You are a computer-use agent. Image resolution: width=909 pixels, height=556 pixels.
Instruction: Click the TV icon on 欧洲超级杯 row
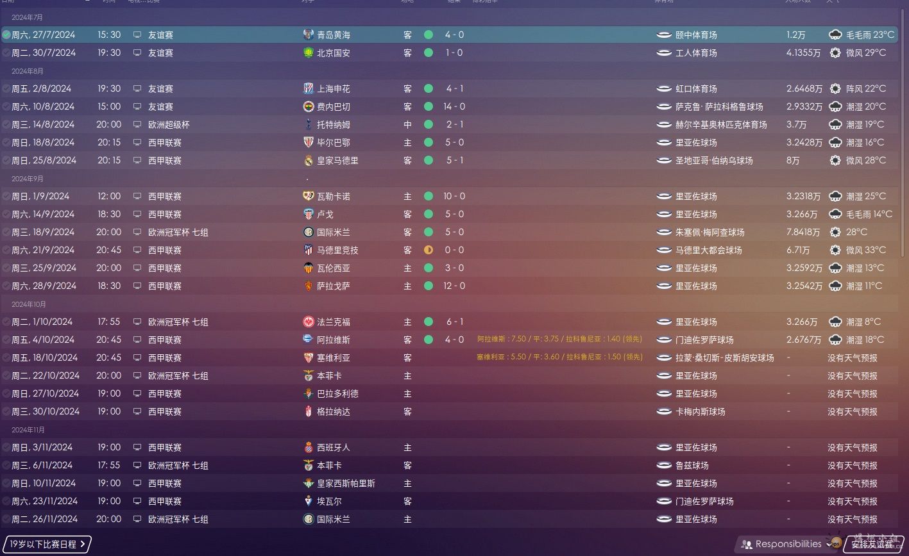pyautogui.click(x=137, y=124)
